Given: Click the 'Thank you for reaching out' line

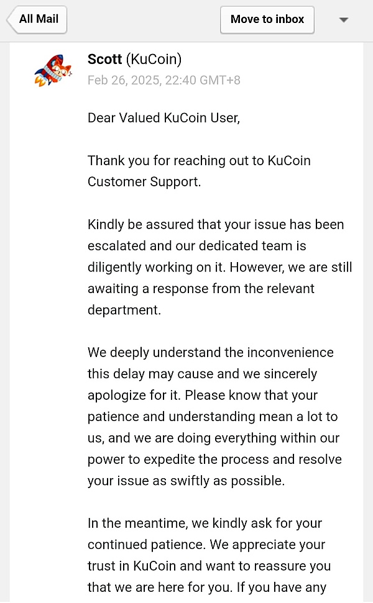Looking at the screenshot, I should [x=199, y=161].
